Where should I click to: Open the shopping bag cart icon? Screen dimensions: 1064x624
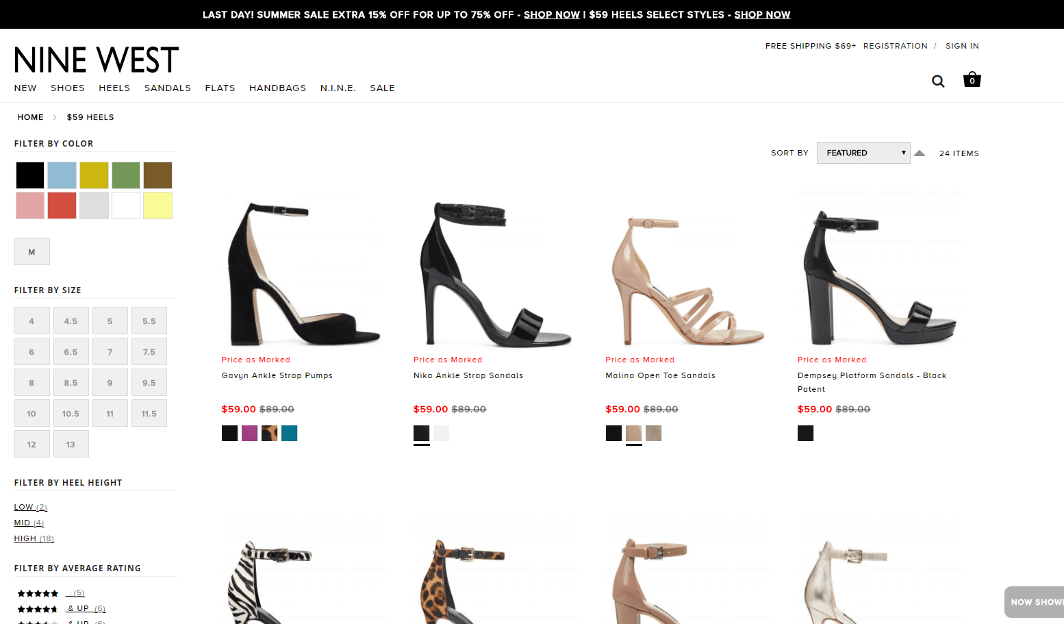972,79
